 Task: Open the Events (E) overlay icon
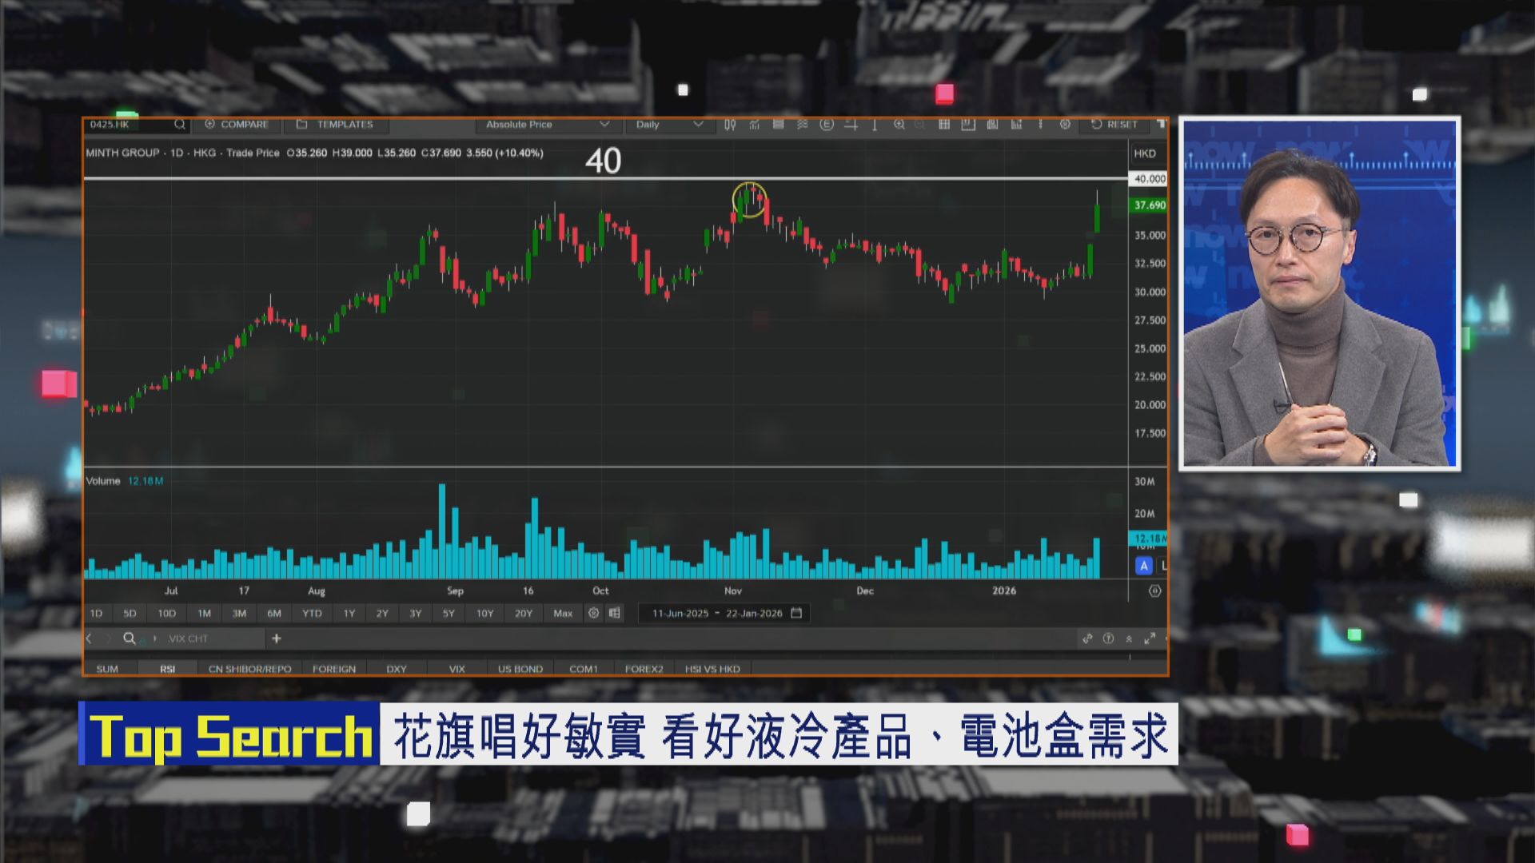(827, 125)
